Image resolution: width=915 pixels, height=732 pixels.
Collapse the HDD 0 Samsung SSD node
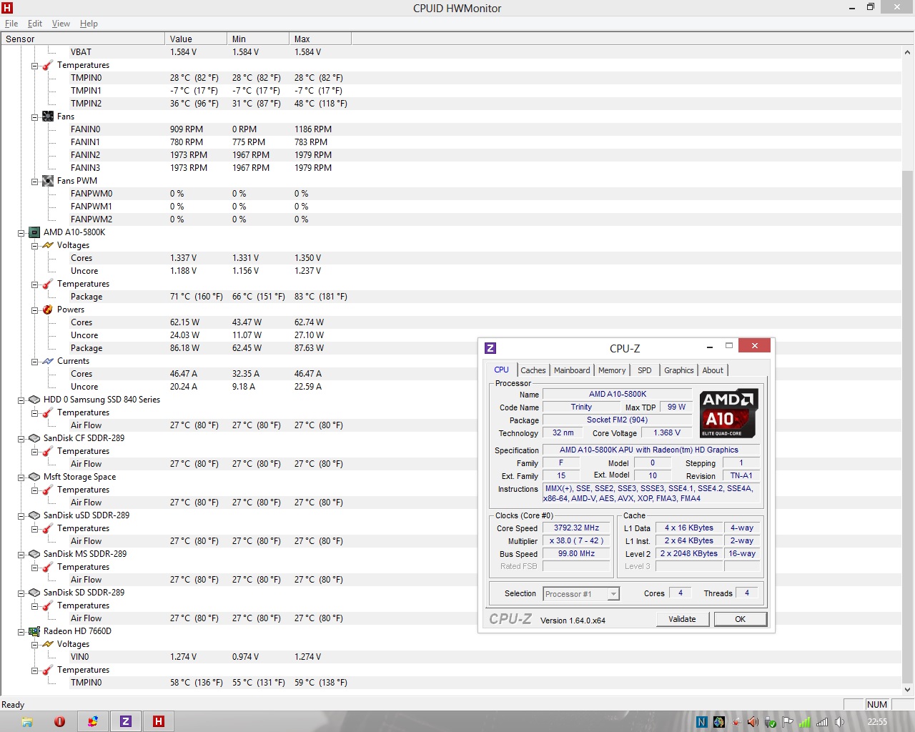pyautogui.click(x=21, y=400)
